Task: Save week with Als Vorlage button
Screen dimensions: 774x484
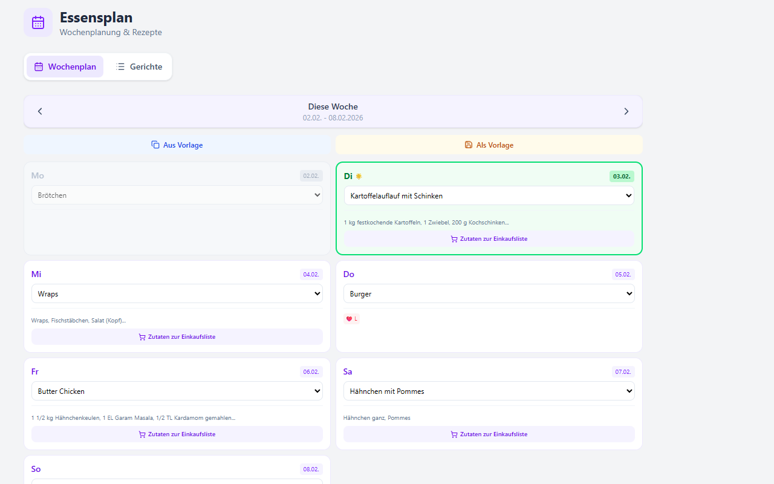Action: coord(489,145)
